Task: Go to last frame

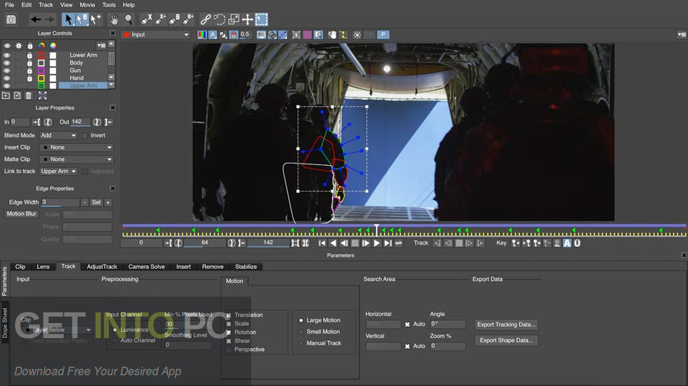Action: (x=388, y=243)
